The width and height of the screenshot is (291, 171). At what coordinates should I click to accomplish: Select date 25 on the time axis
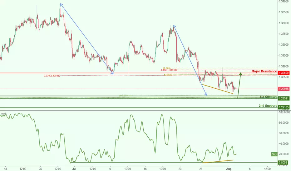(40, 169)
